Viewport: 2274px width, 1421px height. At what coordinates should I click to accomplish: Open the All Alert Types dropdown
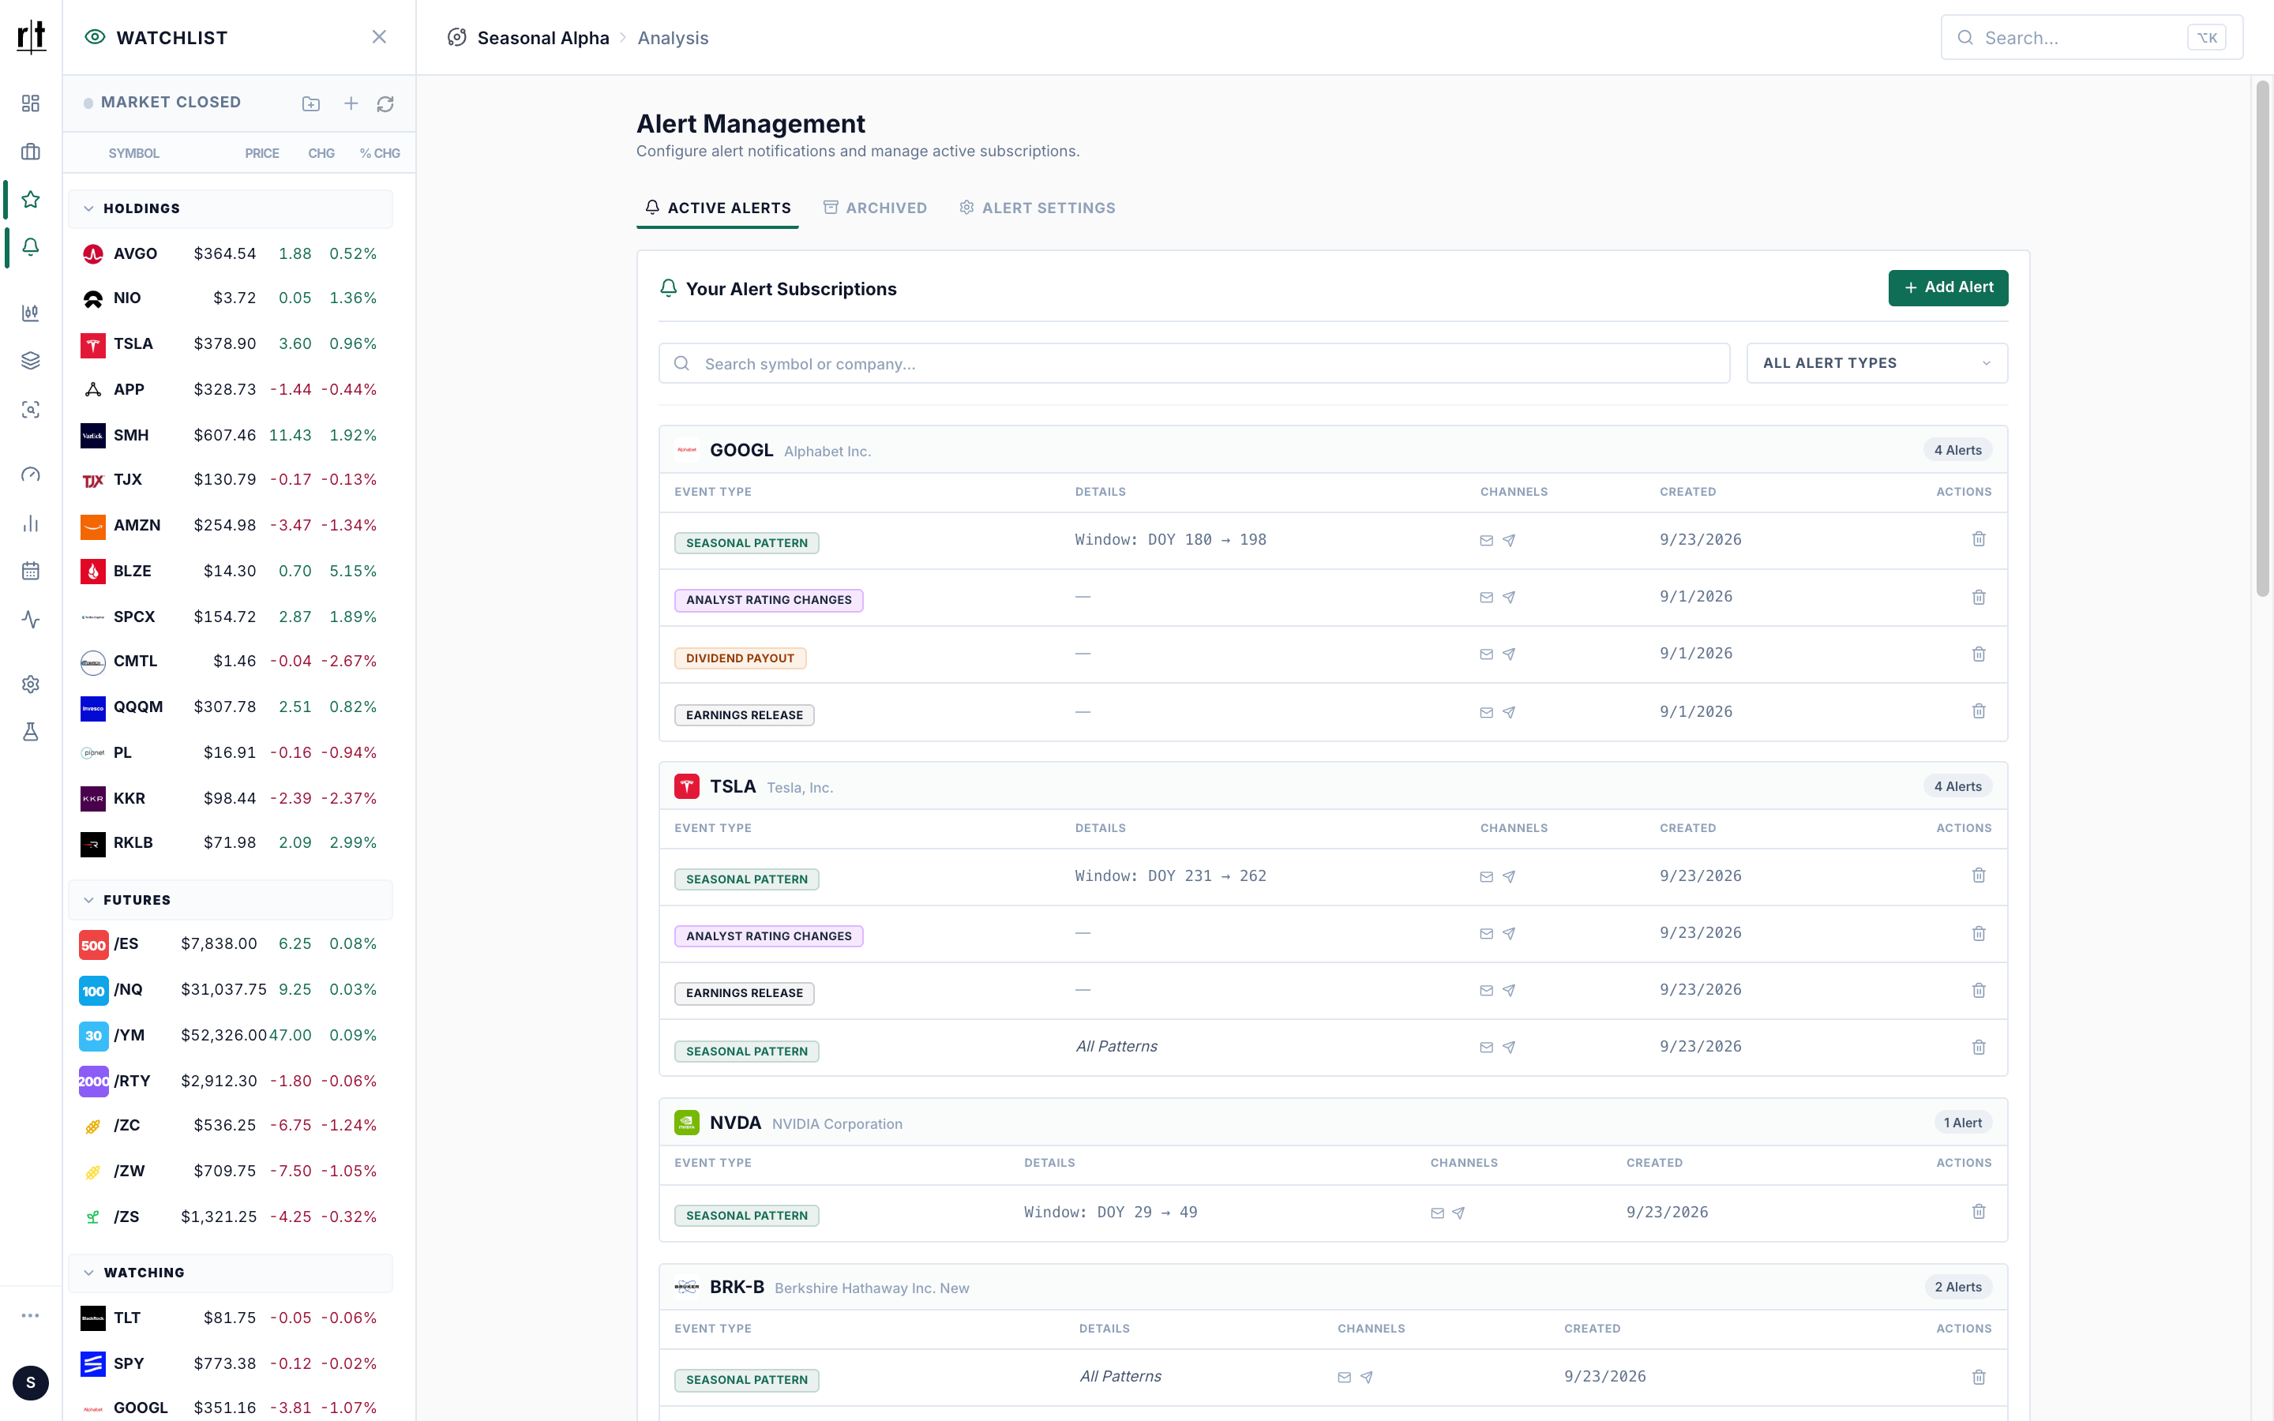pos(1877,363)
